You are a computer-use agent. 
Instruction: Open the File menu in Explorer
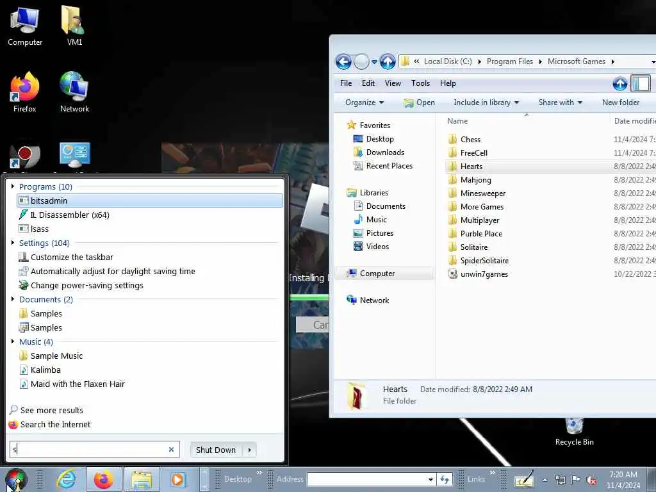coord(346,83)
